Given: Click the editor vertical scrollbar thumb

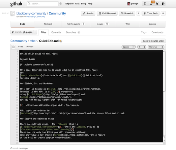Looking at the screenshot, I should 164,71.
